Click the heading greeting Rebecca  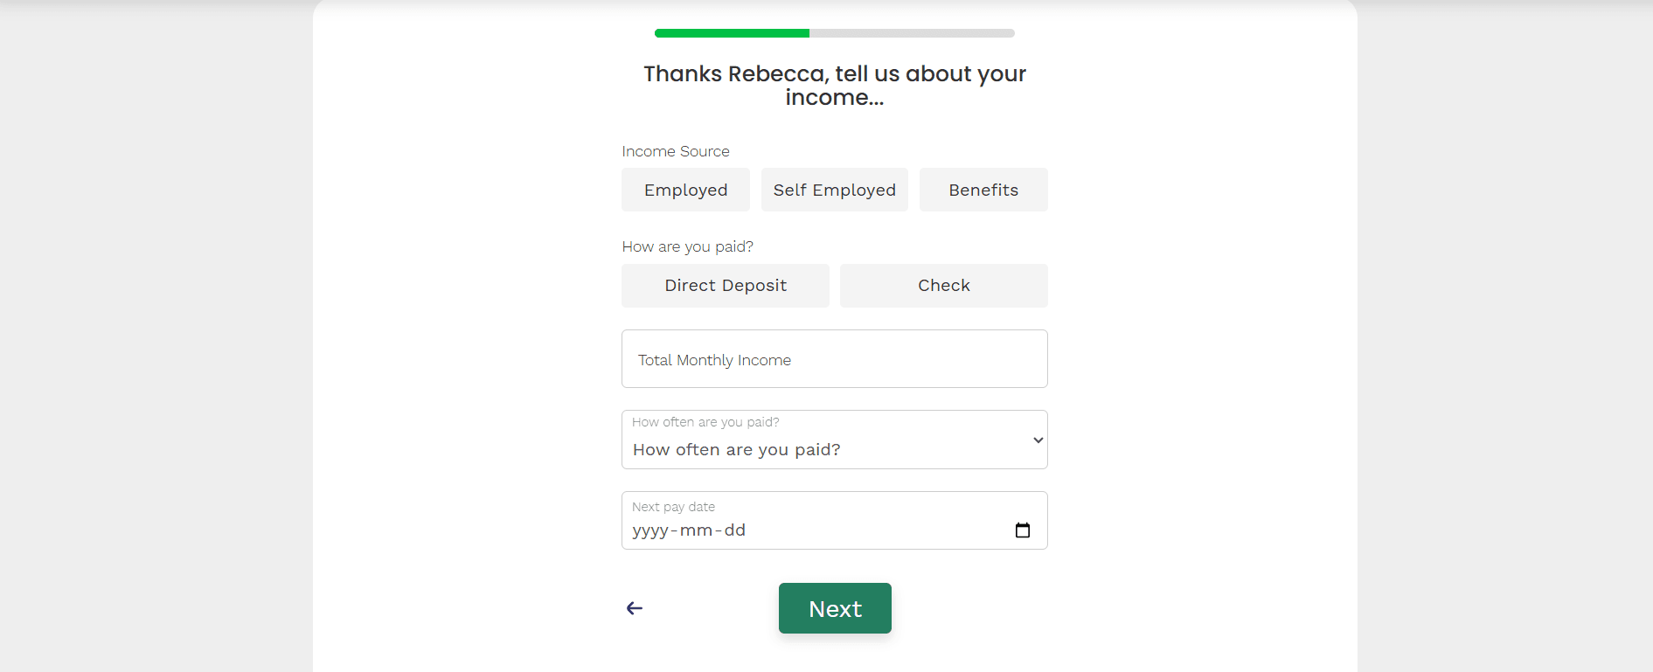[x=834, y=85]
